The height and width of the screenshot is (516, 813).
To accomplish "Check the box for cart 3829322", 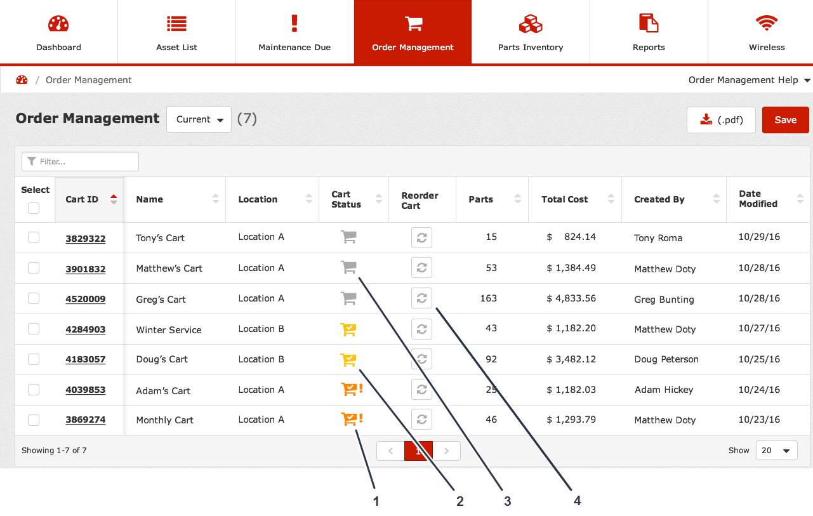I will [34, 237].
